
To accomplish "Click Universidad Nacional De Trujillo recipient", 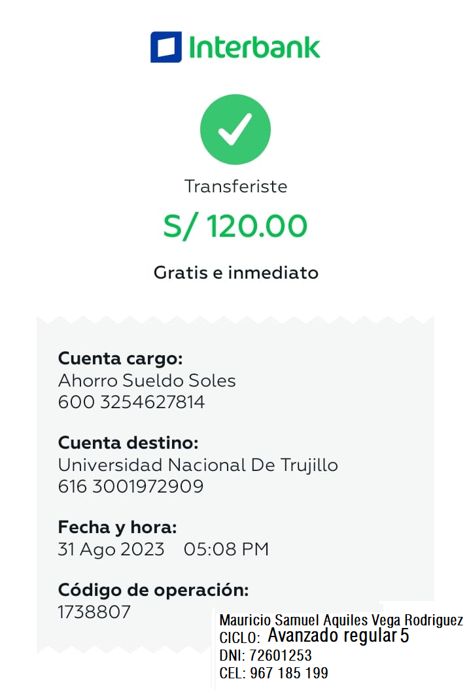I will tap(198, 465).
